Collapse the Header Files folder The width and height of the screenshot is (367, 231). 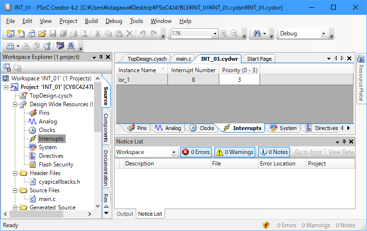tap(16, 173)
